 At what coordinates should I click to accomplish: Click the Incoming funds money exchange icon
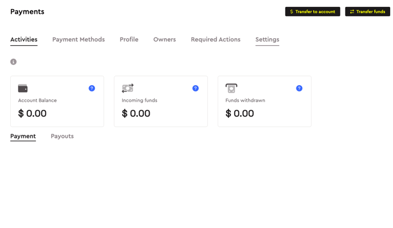pos(127,89)
